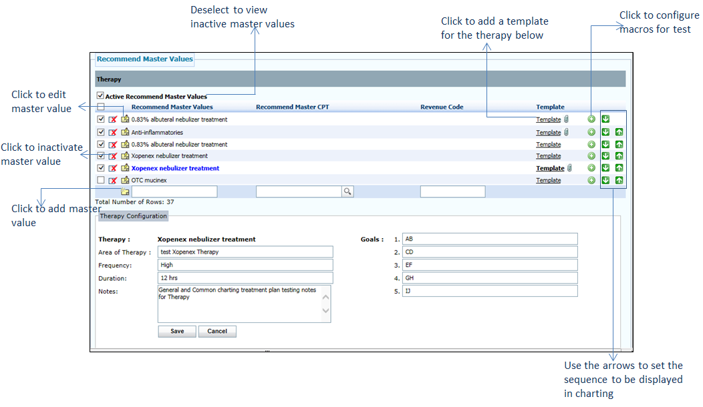Edit the bold blue Xopenex nebulizer treatment

coord(125,168)
